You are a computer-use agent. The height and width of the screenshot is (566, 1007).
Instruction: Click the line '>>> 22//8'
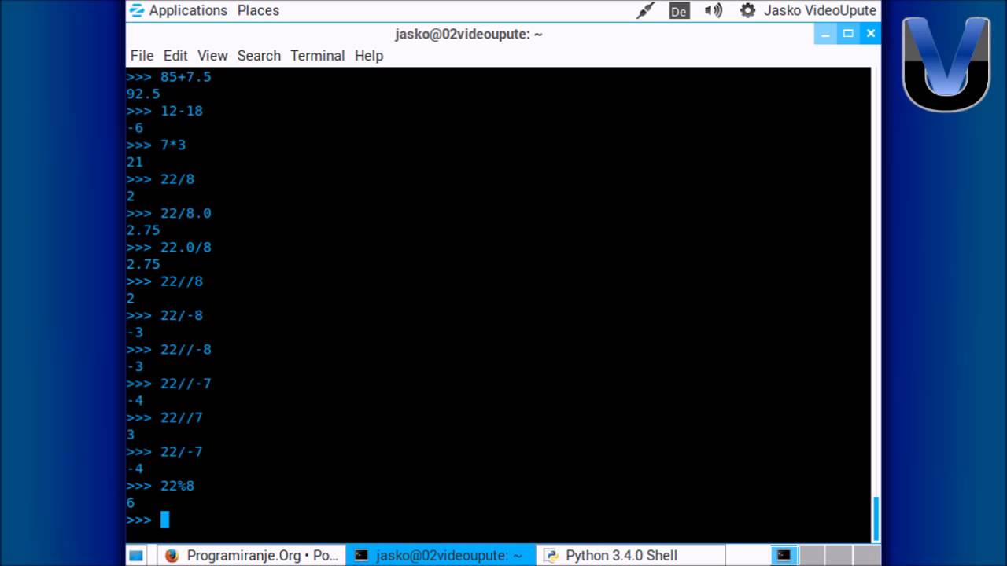point(165,281)
